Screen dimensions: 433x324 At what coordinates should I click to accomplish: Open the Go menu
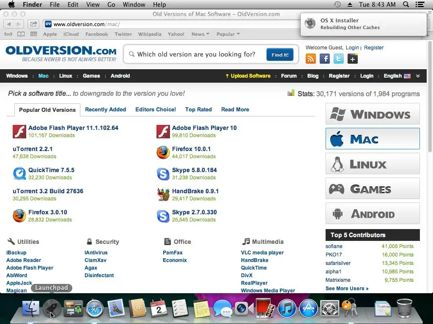point(111,4)
